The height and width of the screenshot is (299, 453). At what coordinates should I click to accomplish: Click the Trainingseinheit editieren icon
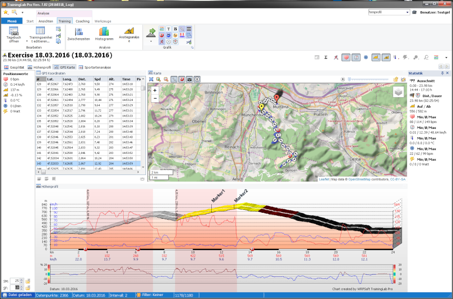pos(40,31)
